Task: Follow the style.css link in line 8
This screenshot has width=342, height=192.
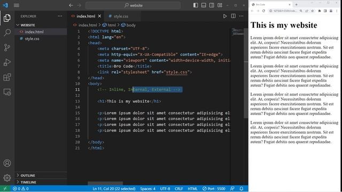Action: [x=176, y=72]
